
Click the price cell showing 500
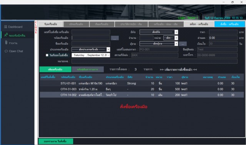coord(178,89)
